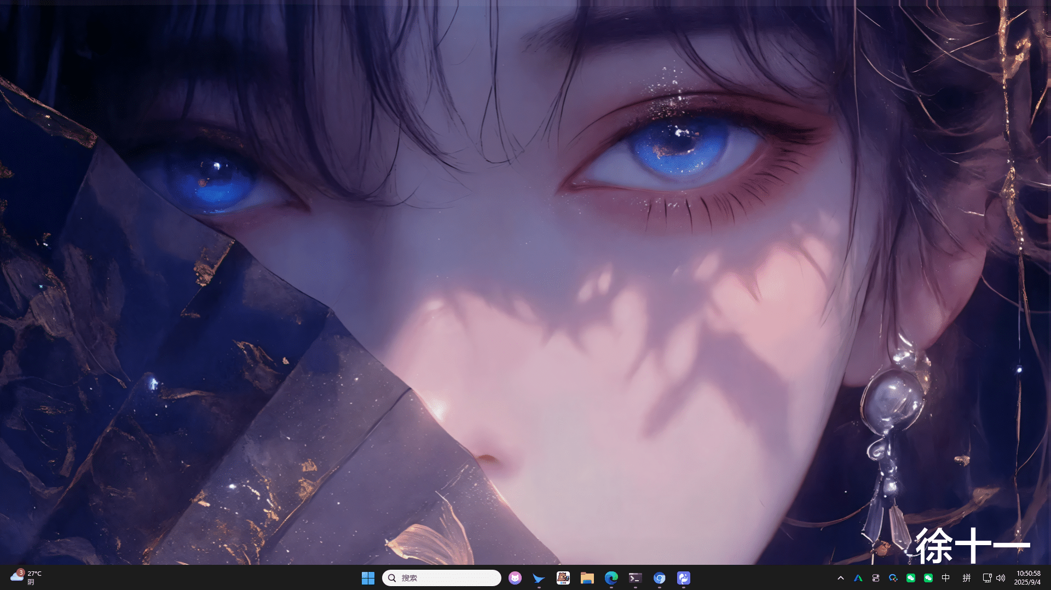Open the Windows Start menu
This screenshot has height=590, width=1051.
click(368, 578)
